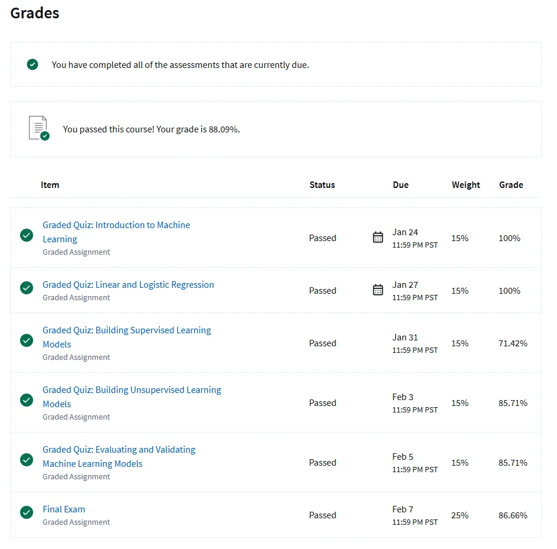Click green checkmark beside Introduction to Machine Learning quiz
Viewport: 557px width, 549px height.
point(27,235)
